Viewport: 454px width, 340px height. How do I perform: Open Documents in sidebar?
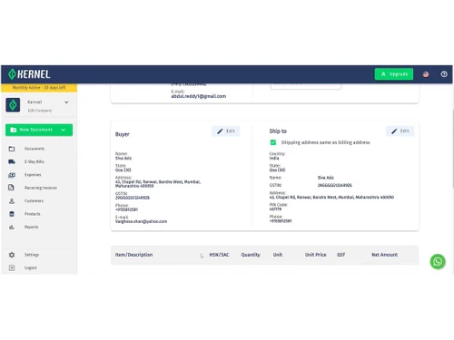tap(35, 149)
